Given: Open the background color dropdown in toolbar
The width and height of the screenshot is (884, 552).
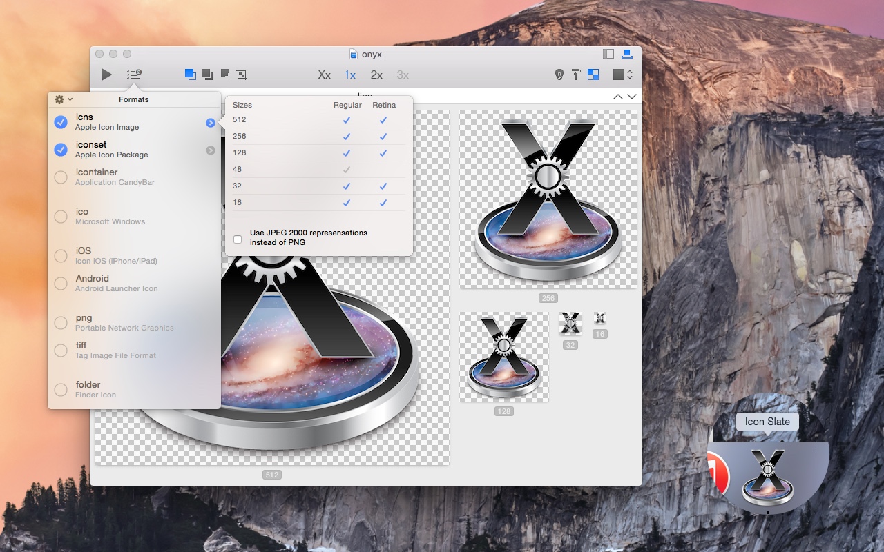Looking at the screenshot, I should [x=620, y=74].
